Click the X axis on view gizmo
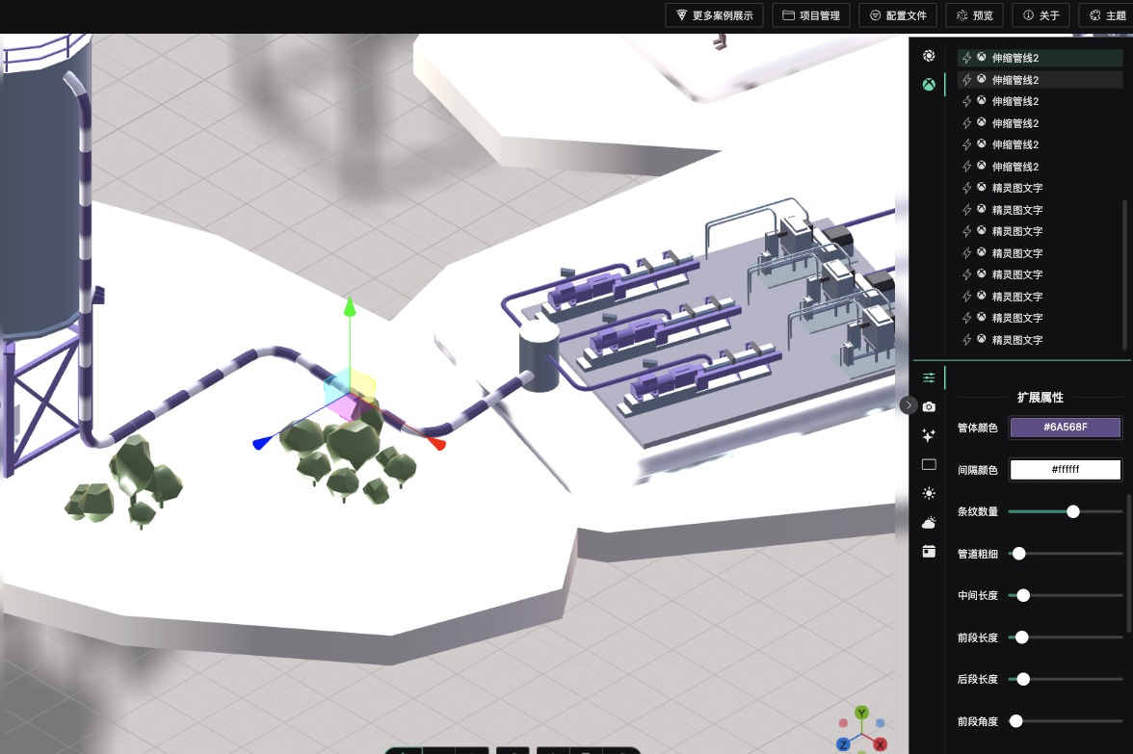Image resolution: width=1133 pixels, height=754 pixels. pos(880,743)
